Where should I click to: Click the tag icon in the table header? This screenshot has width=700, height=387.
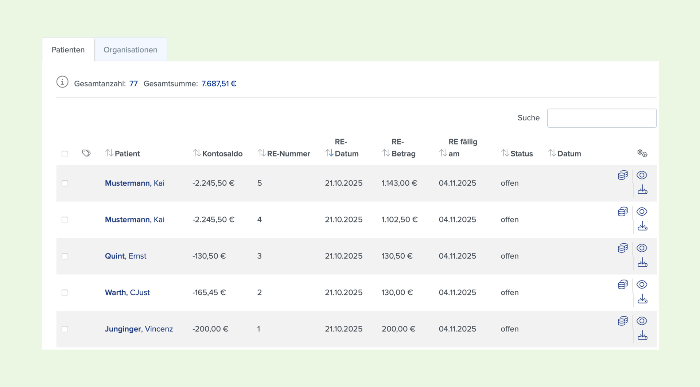tap(86, 153)
